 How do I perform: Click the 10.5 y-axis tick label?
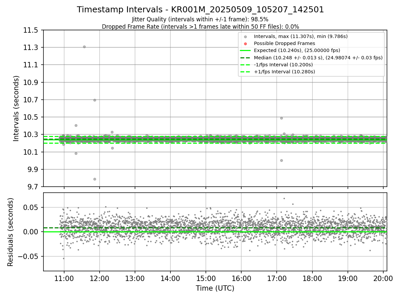coord(31,117)
